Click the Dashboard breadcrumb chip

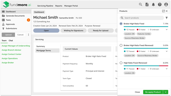pyautogui.click(x=39, y=12)
